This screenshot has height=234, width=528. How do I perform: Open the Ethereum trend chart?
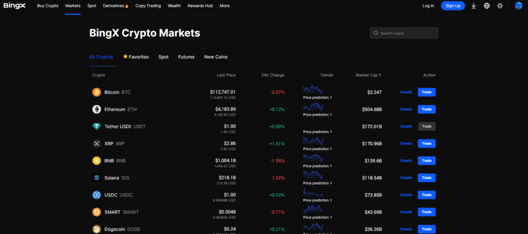tap(313, 107)
